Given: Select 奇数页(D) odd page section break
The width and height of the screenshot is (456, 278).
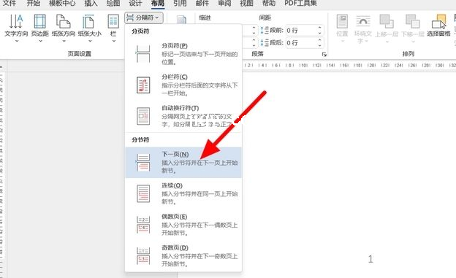Looking at the screenshot, I should tap(183, 255).
